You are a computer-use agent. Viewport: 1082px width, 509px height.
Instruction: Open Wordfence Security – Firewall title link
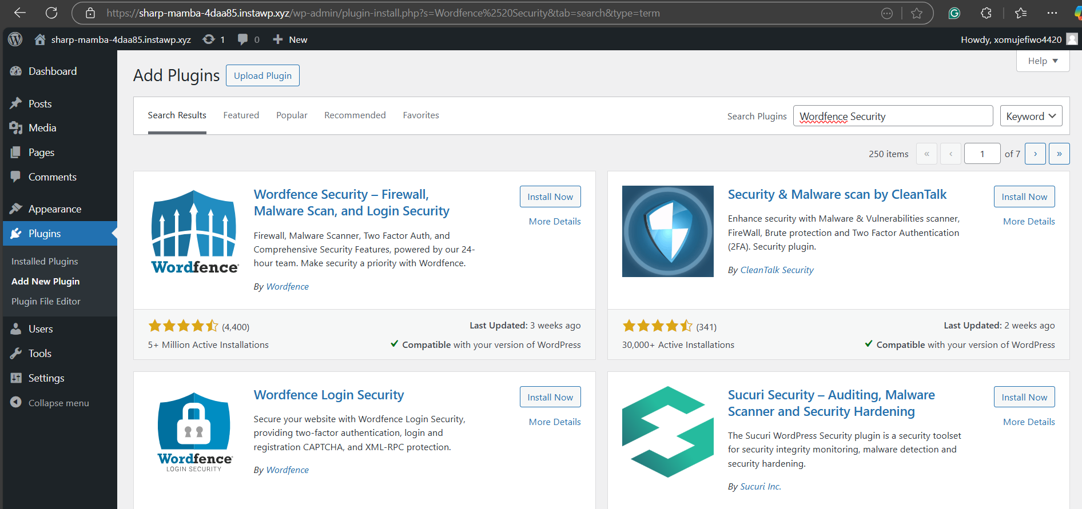click(x=352, y=203)
